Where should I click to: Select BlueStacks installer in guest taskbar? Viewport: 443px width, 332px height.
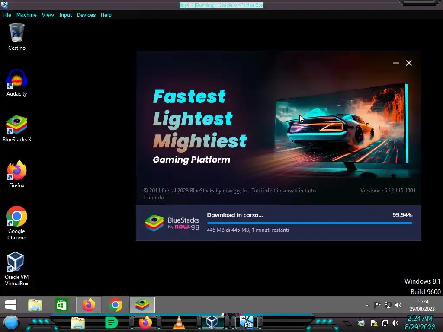(x=142, y=305)
